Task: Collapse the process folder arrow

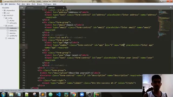Action: [4, 26]
